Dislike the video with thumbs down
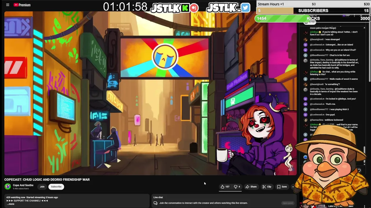This screenshot has height=208, width=371. [237, 187]
